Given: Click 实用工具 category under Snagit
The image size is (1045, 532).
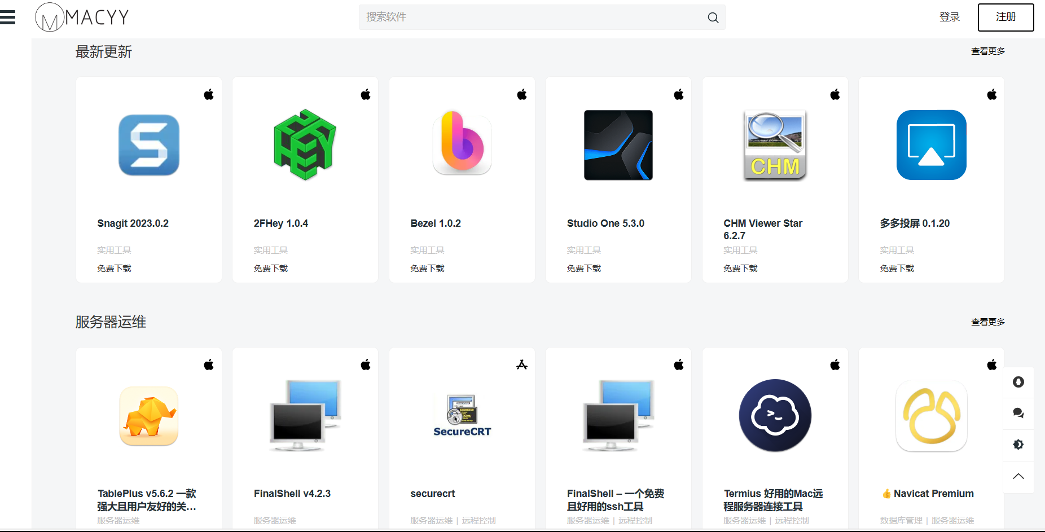Looking at the screenshot, I should point(114,250).
